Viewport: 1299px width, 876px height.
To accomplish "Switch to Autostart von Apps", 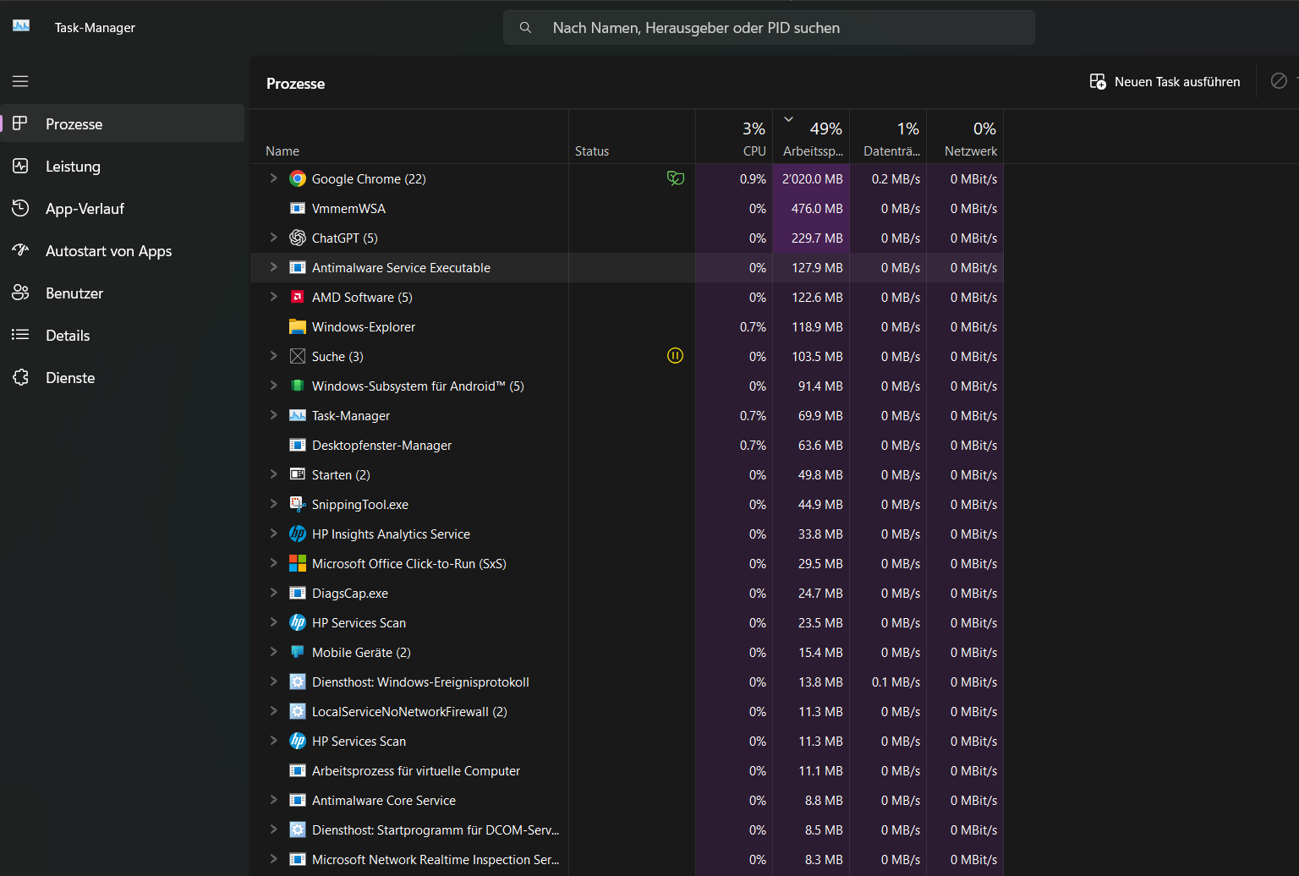I will (108, 251).
